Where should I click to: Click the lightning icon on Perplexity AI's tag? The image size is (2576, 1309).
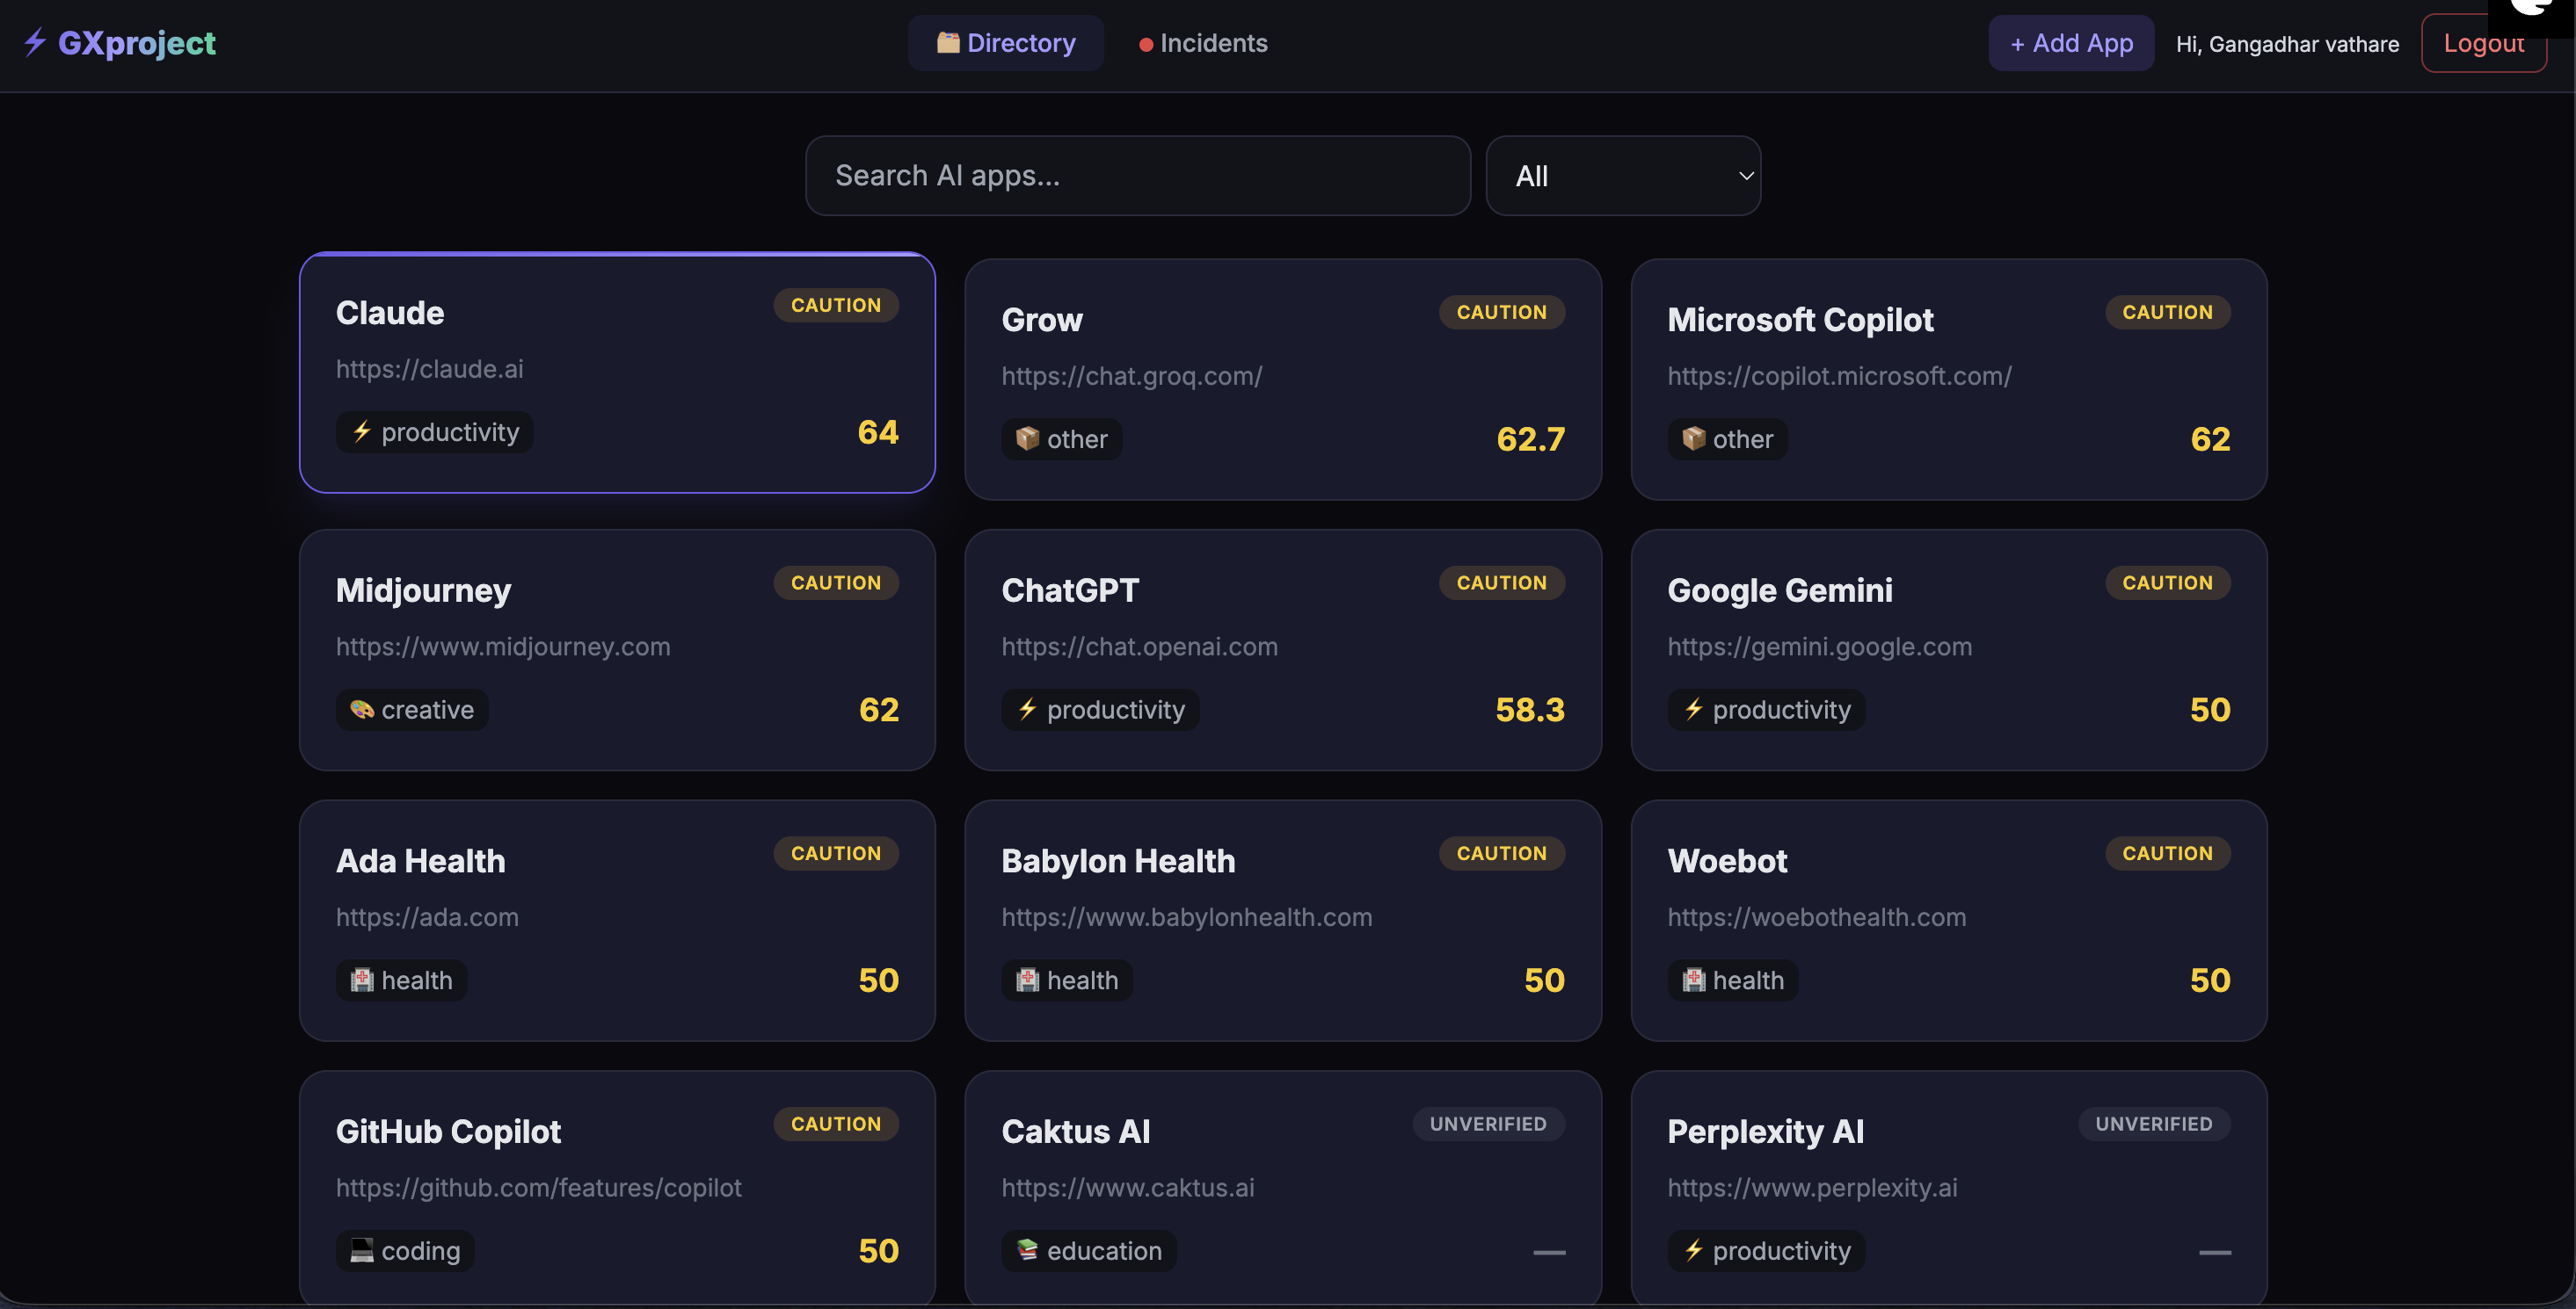tap(1693, 1251)
